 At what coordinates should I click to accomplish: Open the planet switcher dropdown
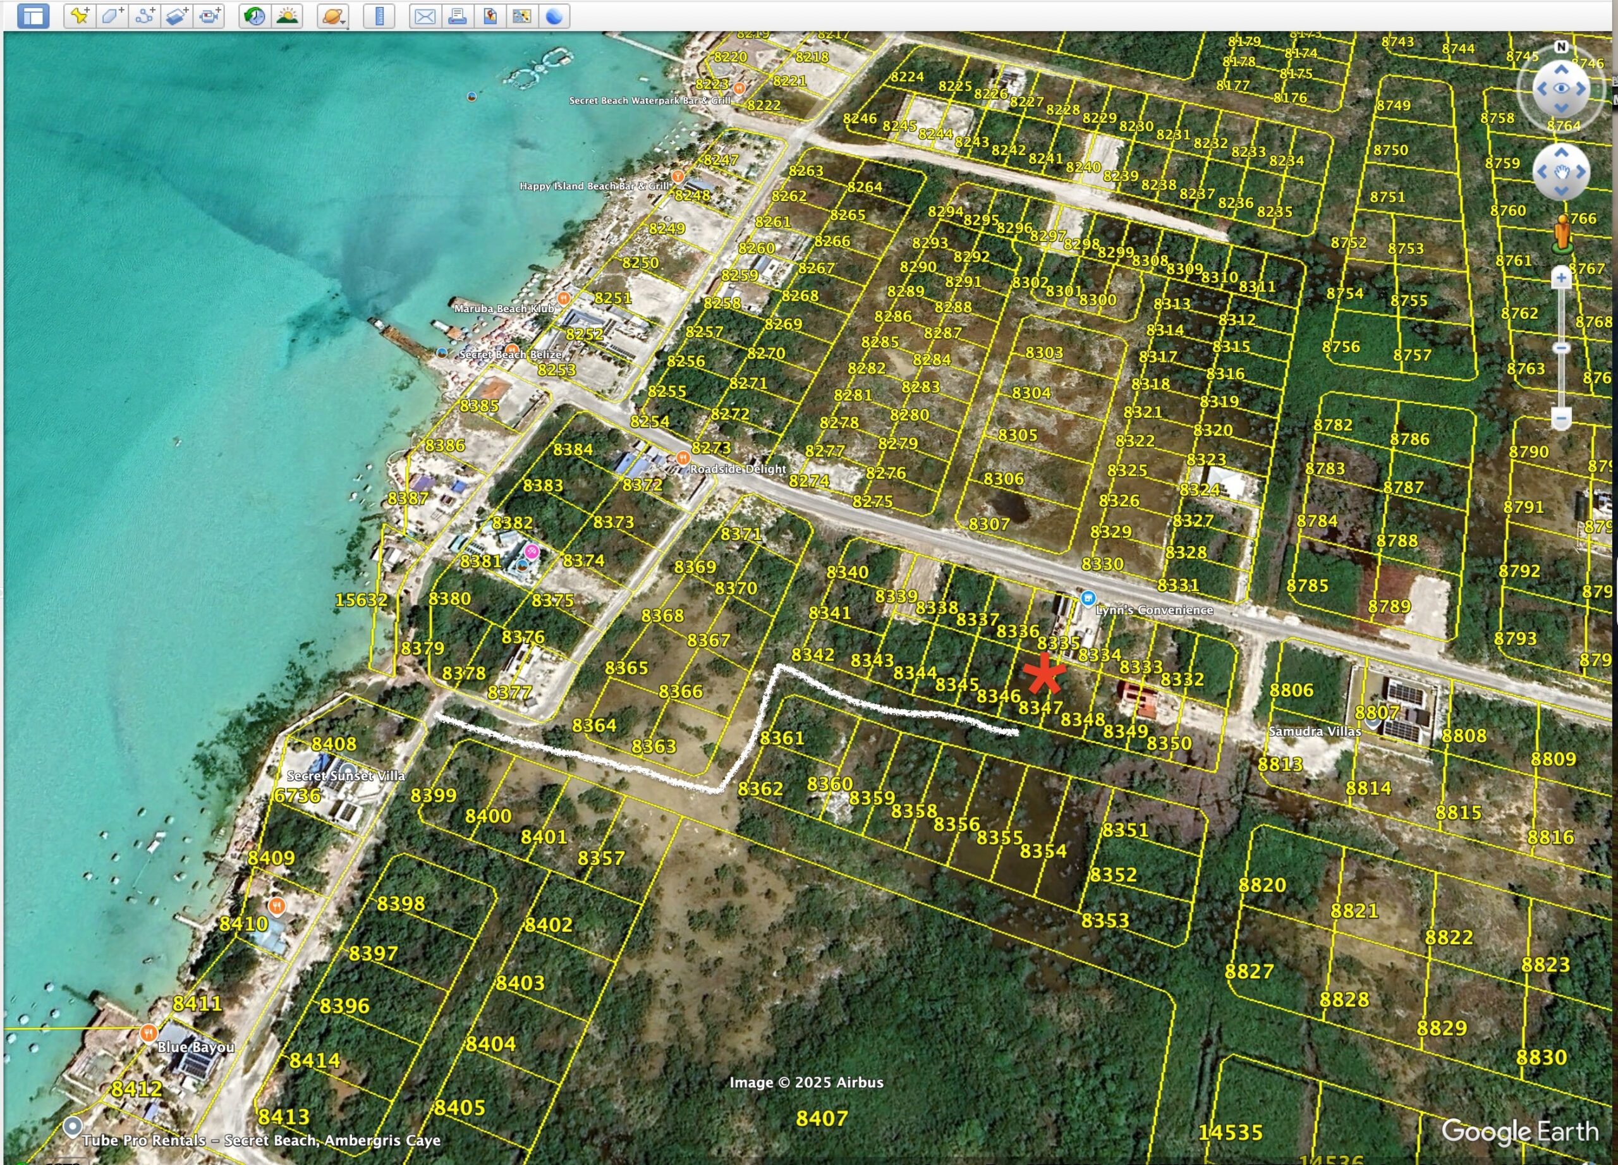(x=333, y=16)
